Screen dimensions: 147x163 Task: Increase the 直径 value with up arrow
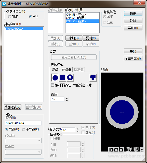[x=67, y=98]
